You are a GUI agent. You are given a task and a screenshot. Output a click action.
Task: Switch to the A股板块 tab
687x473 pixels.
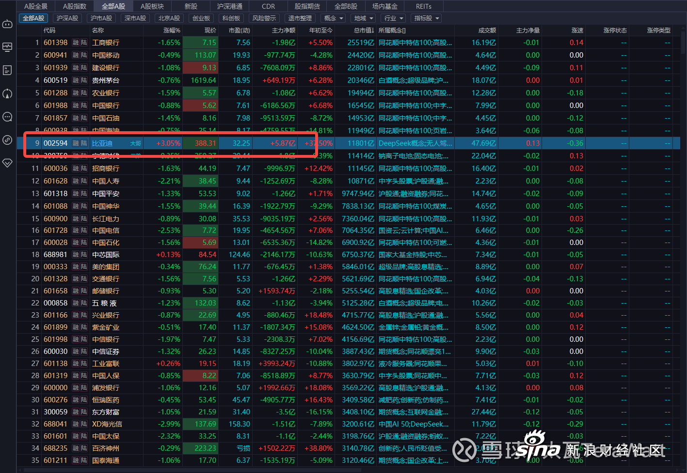(152, 6)
